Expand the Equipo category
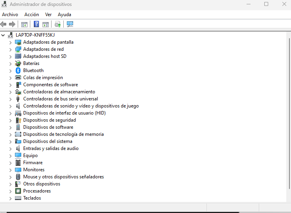Viewport: 291px width, 213px height. pyautogui.click(x=10, y=156)
